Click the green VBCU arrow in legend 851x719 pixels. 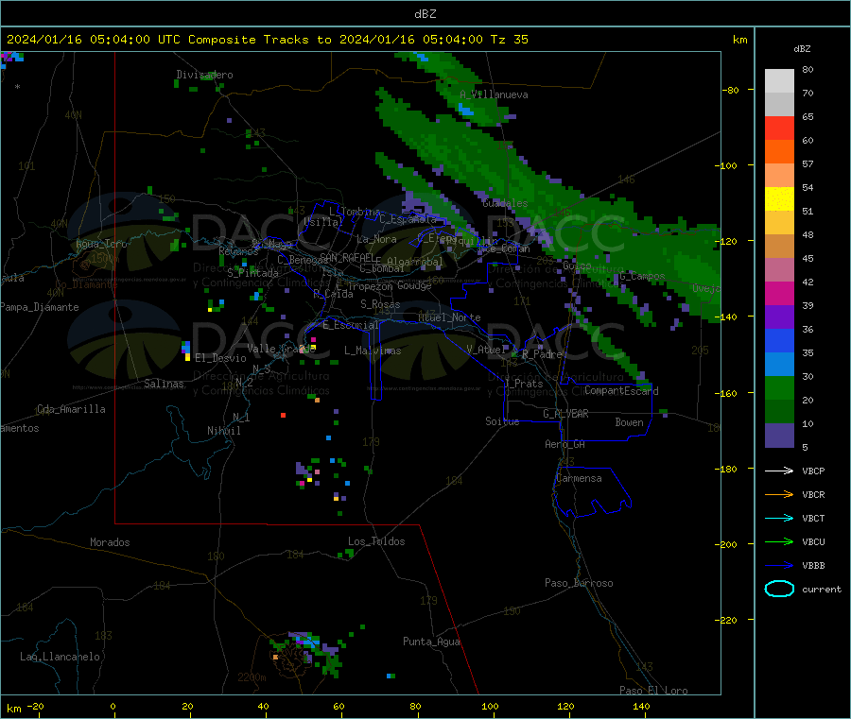pos(779,541)
